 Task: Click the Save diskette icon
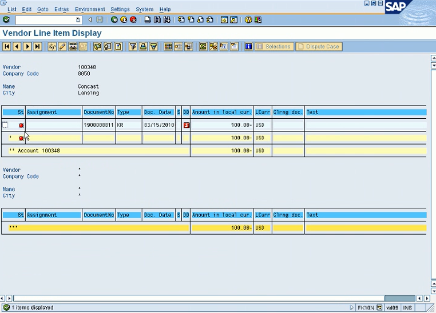100,19
